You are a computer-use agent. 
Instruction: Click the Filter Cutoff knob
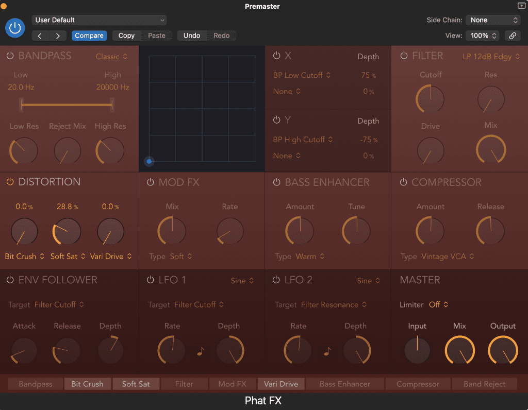click(430, 99)
